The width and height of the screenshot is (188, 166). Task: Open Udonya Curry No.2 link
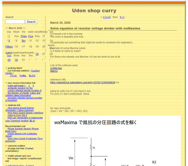pyautogui.click(x=17, y=115)
